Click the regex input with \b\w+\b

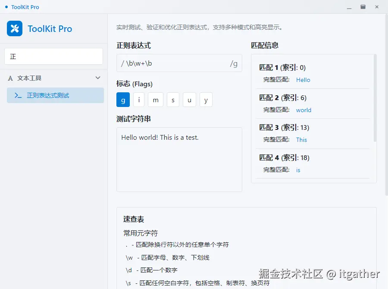coord(179,63)
